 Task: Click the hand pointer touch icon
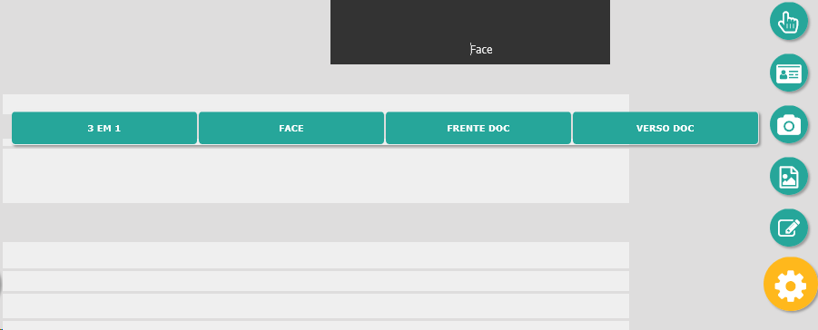[789, 22]
